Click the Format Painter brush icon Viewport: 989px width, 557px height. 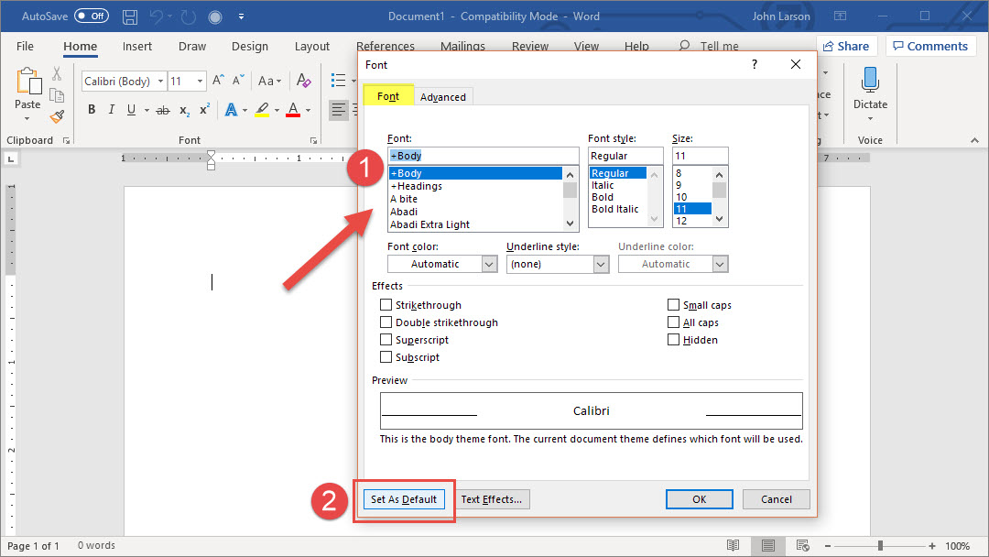pos(57,116)
